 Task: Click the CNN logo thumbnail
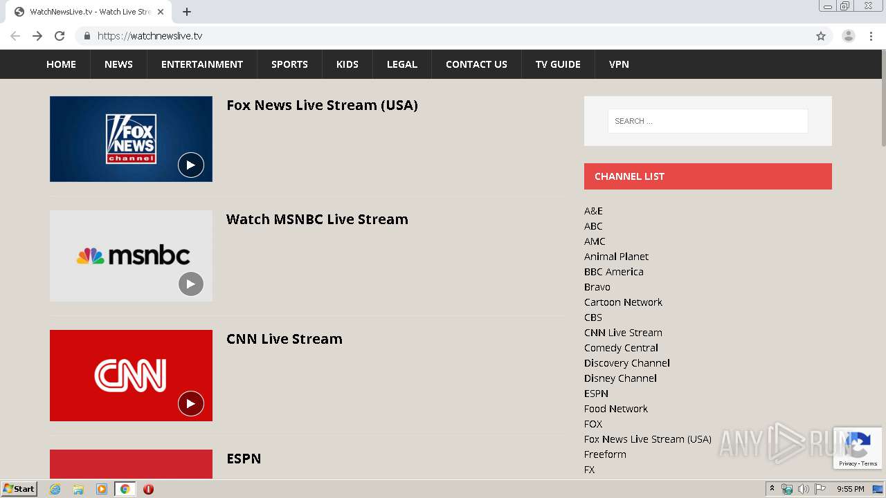click(131, 376)
